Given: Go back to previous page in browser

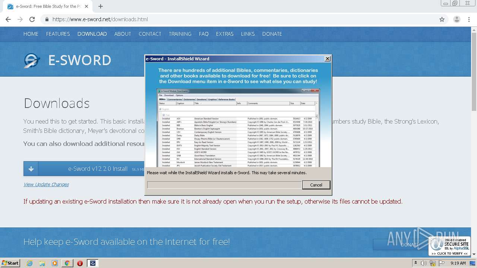Looking at the screenshot, I should [x=8, y=19].
